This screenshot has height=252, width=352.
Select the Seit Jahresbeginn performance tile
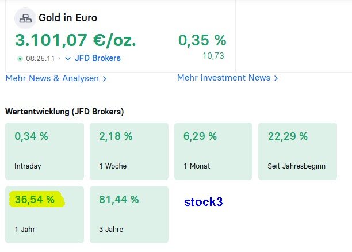point(297,151)
